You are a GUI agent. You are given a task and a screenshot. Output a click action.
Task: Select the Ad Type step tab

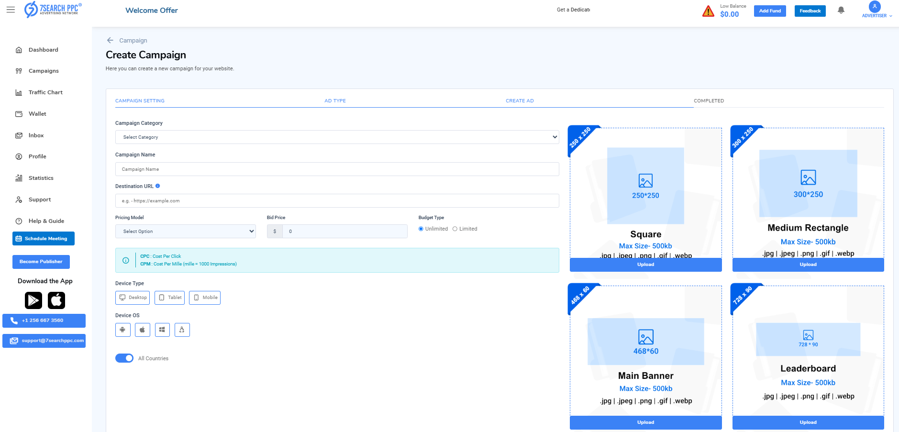click(x=335, y=101)
